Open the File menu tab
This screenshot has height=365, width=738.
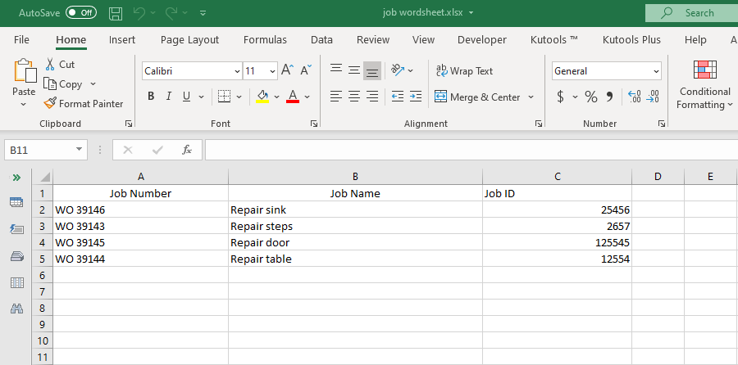coord(21,40)
